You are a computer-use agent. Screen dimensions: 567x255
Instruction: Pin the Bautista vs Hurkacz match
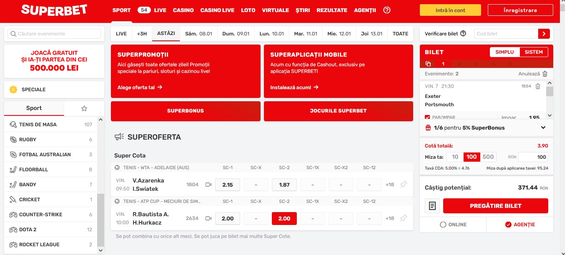[403, 218]
